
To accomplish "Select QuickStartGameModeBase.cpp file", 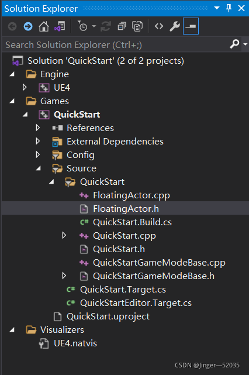I will (159, 263).
